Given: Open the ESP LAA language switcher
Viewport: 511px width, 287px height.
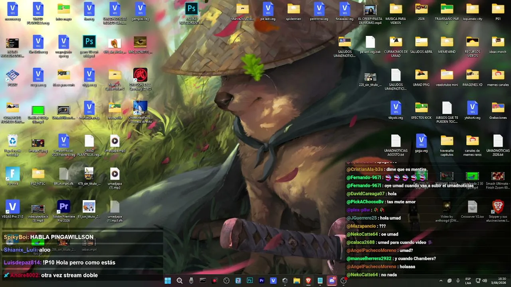Looking at the screenshot, I should click(468, 281).
